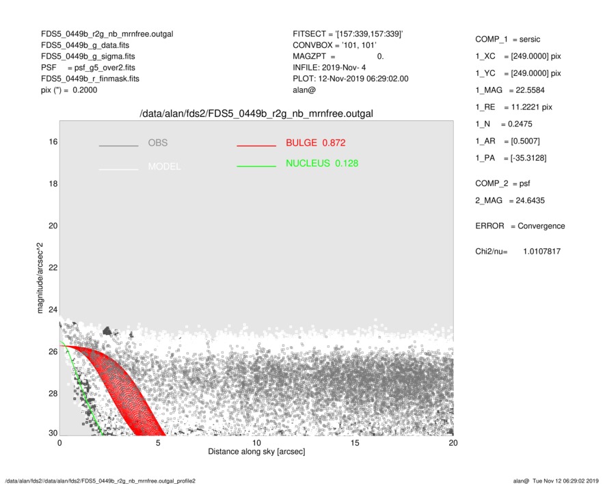Click the MODEL legend label
The height and width of the screenshot is (484, 605).
point(164,166)
